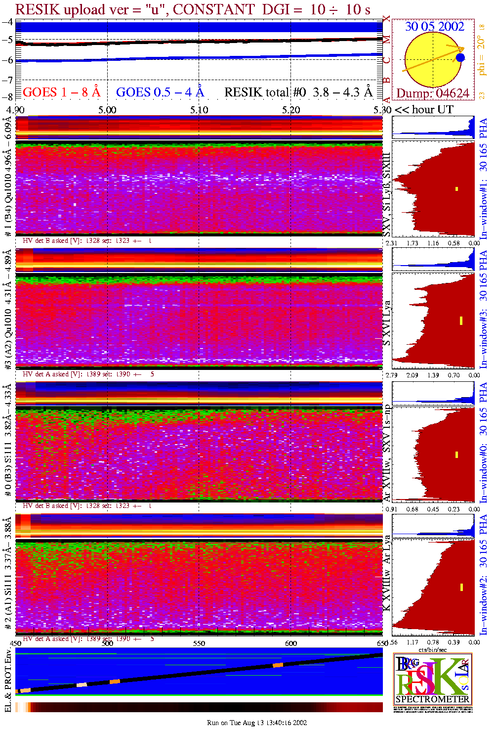Click yellow marker in In-window#2 histogram

click(x=461, y=587)
